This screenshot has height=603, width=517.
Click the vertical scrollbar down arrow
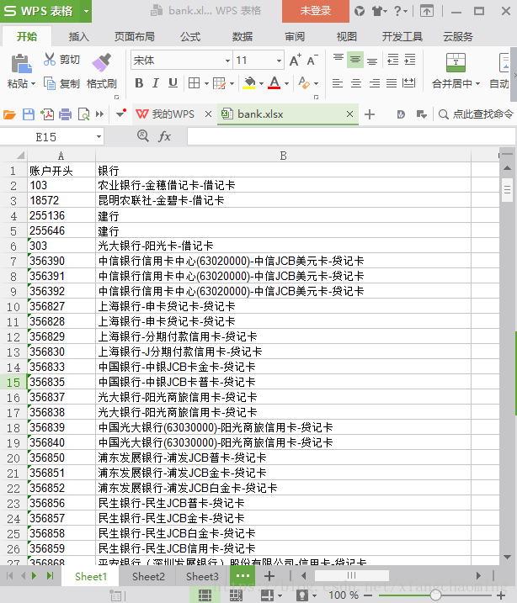tap(507, 557)
